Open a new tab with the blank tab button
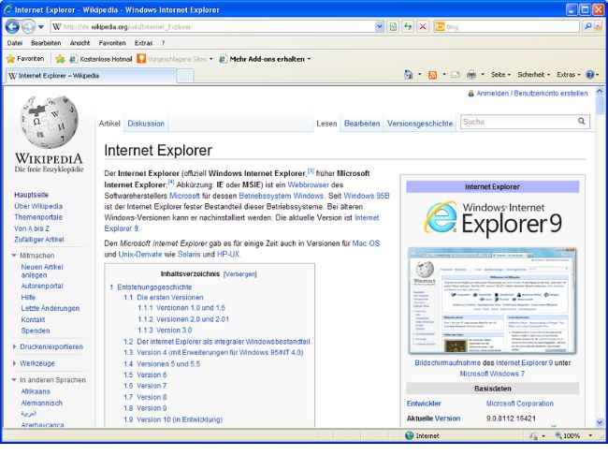 click(185, 76)
